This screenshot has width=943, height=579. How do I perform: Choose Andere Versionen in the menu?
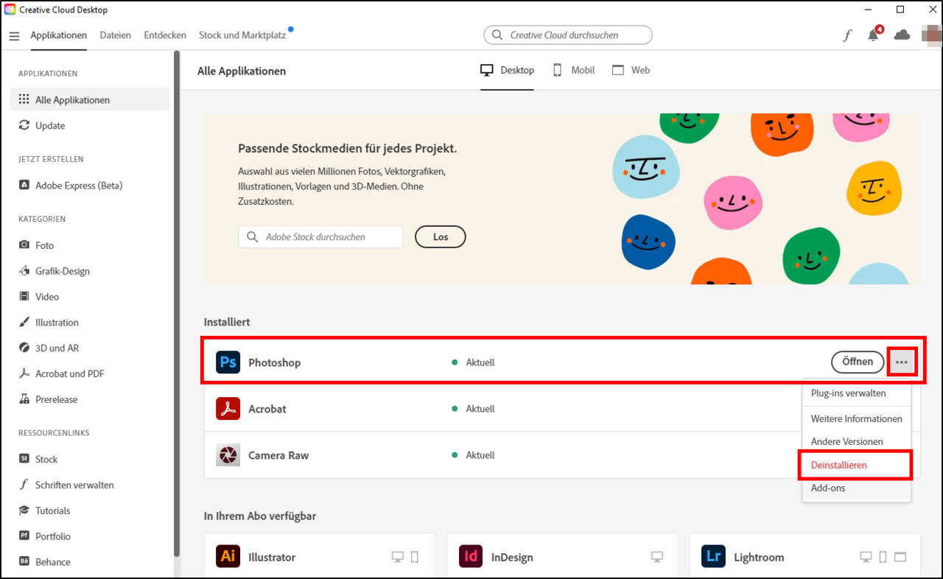pyautogui.click(x=846, y=442)
